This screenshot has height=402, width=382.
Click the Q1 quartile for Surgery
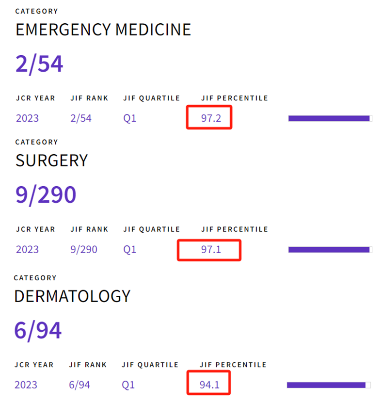click(130, 250)
